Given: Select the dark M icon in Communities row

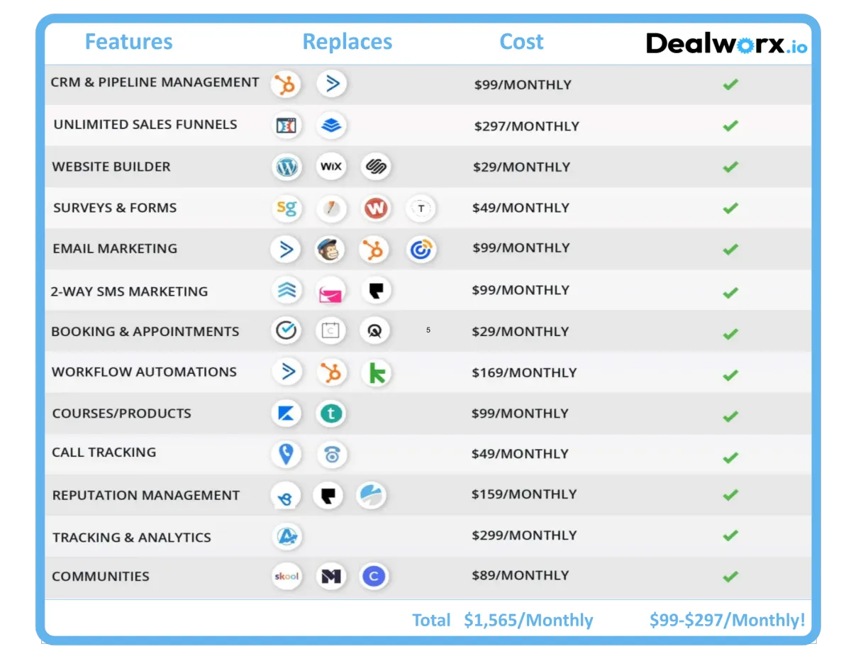Looking at the screenshot, I should click(x=330, y=577).
